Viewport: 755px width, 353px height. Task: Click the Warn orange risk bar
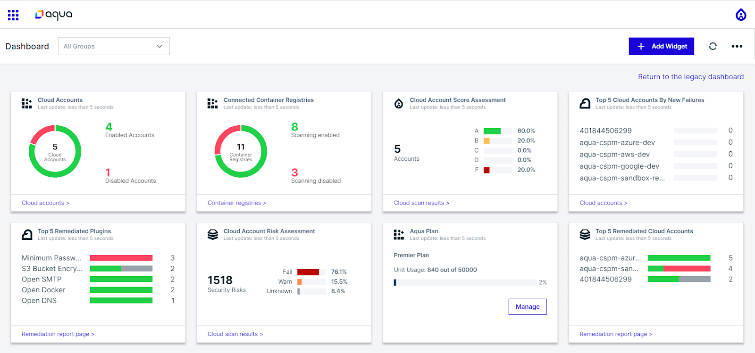pyautogui.click(x=300, y=282)
